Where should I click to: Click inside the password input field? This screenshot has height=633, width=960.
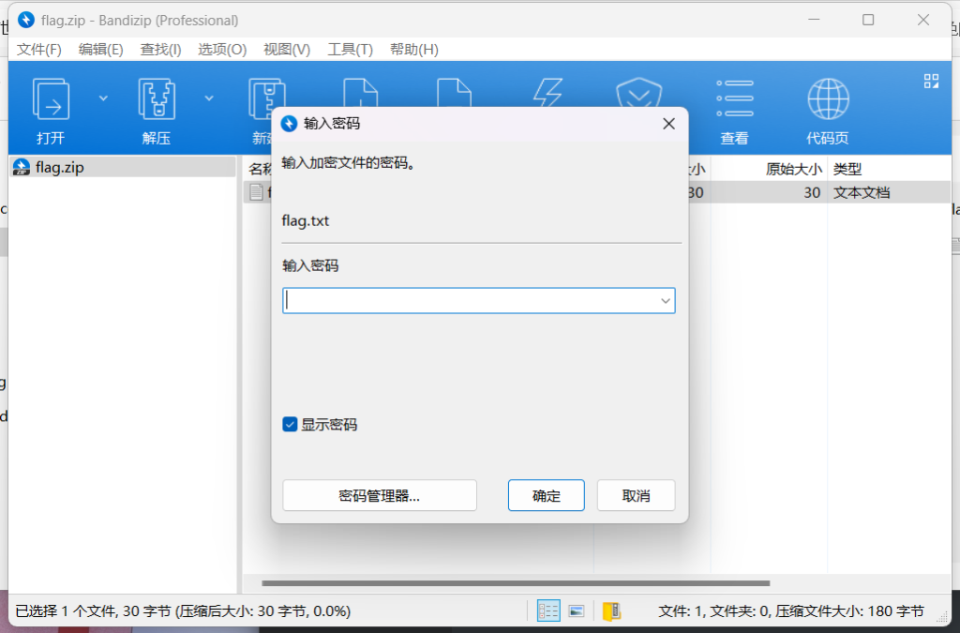pyautogui.click(x=469, y=301)
